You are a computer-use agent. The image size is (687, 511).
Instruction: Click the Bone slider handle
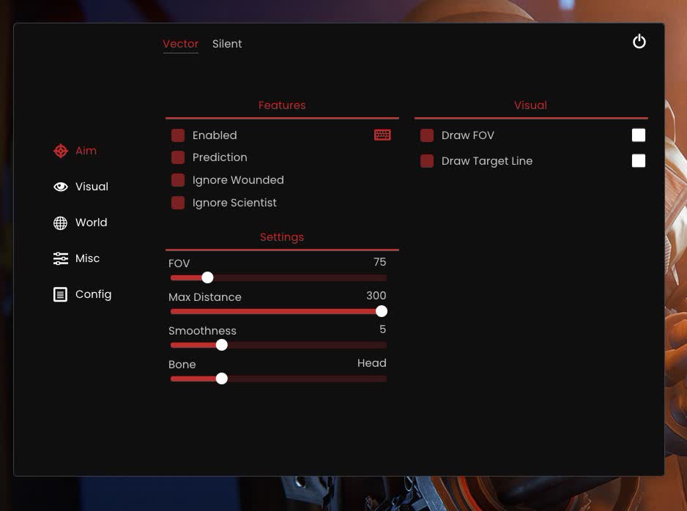point(221,378)
